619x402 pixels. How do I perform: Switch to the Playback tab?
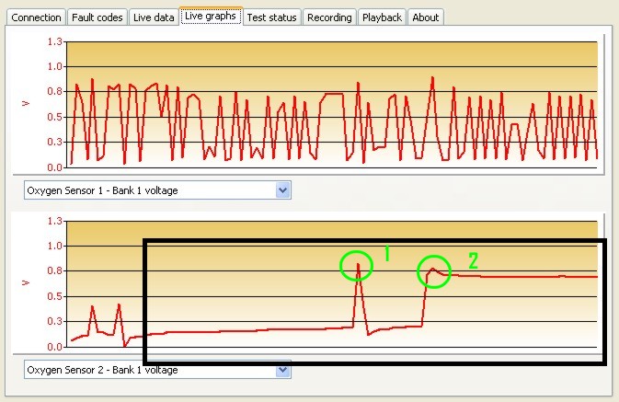point(382,17)
